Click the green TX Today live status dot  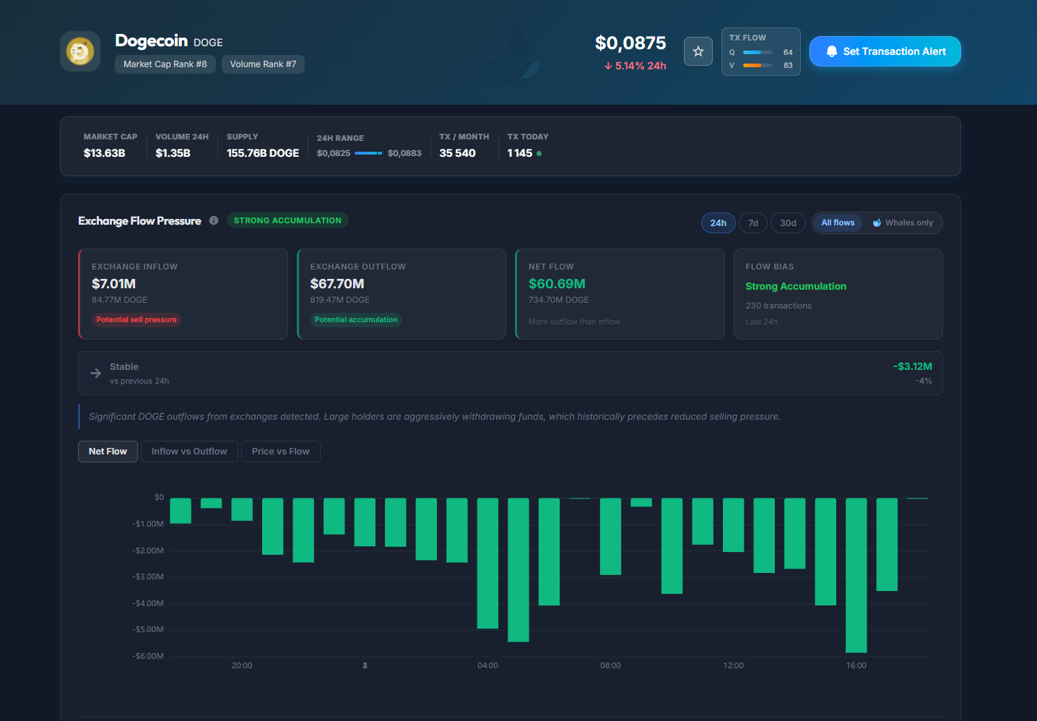(x=539, y=153)
